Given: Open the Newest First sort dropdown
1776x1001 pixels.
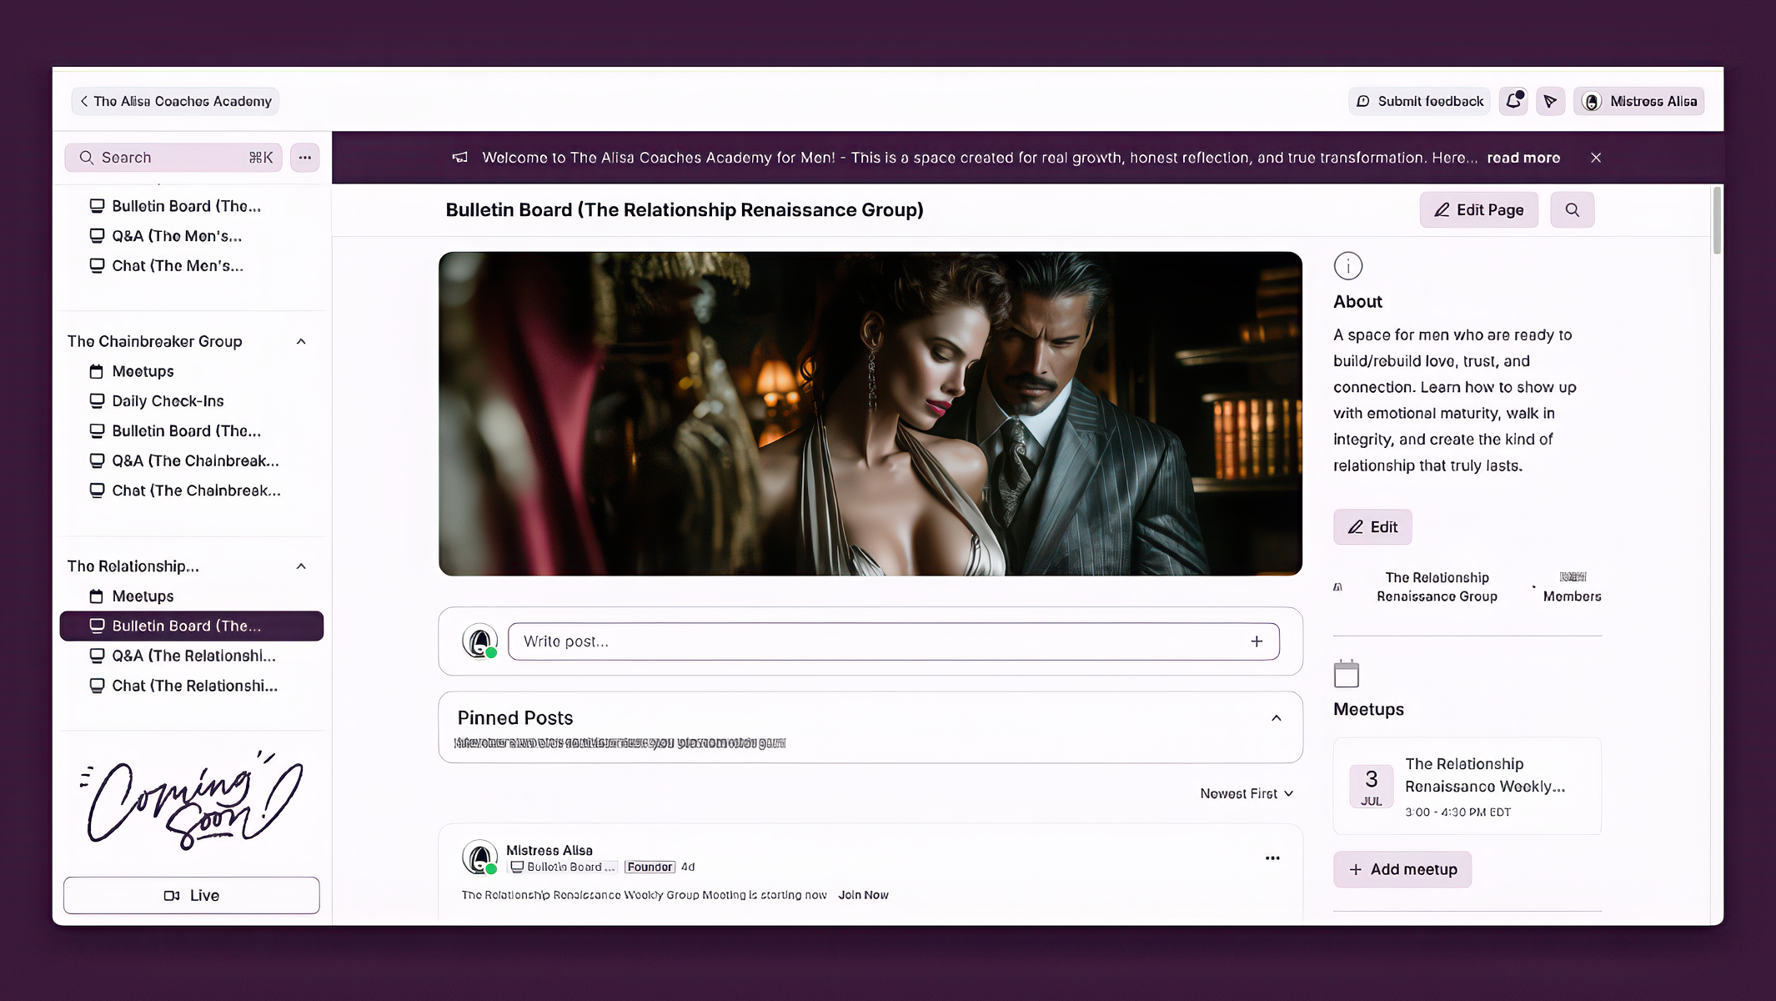Looking at the screenshot, I should (x=1247, y=794).
